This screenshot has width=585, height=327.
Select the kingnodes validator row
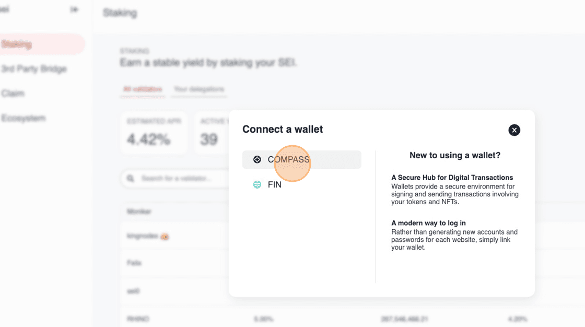pyautogui.click(x=147, y=237)
